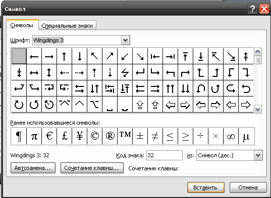
Task: Insert the recently used not-equal symbol
Action: (x=155, y=136)
